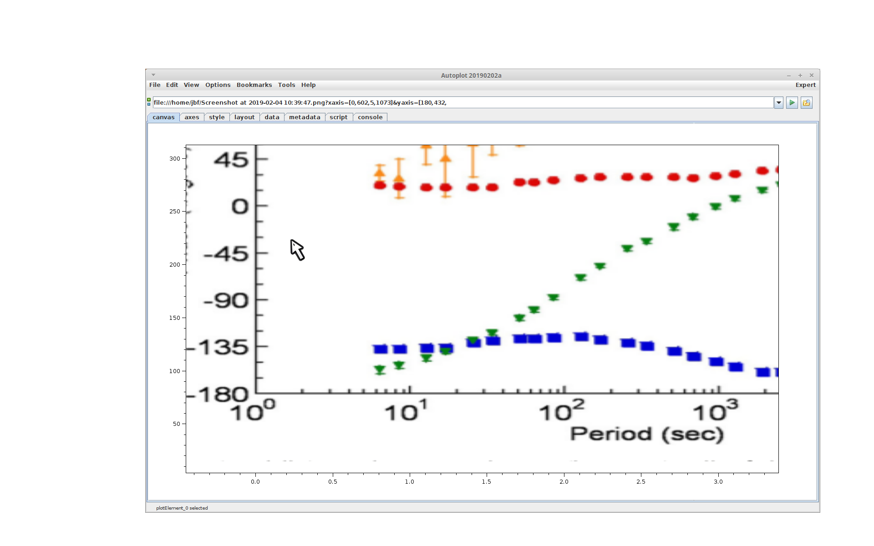Open the Help menu
Image resolution: width=874 pixels, height=546 pixels.
308,85
